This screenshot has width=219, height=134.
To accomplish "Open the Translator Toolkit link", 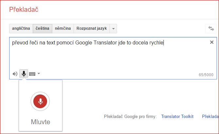I will pos(177,116).
